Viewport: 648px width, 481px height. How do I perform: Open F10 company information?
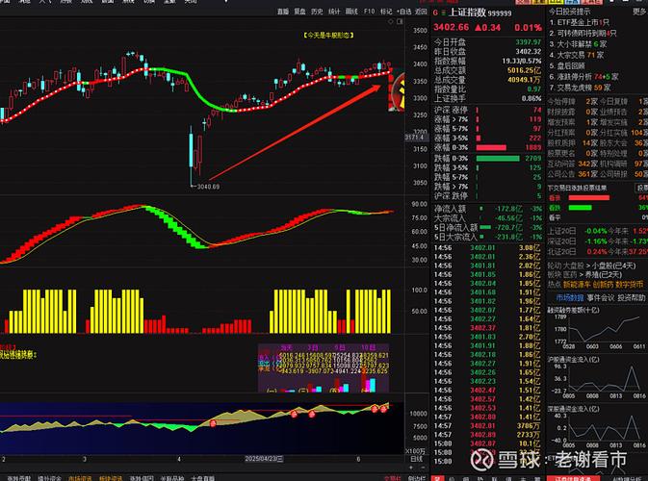pyautogui.click(x=369, y=12)
